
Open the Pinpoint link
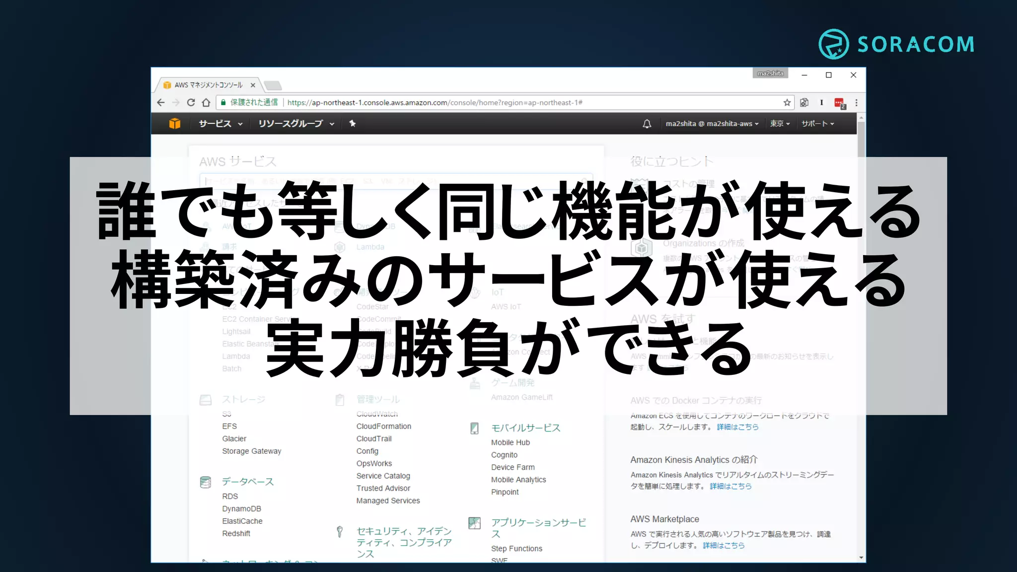505,493
